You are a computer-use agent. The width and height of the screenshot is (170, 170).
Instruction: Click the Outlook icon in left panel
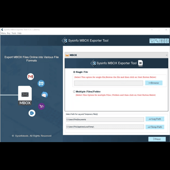click(x=32, y=113)
